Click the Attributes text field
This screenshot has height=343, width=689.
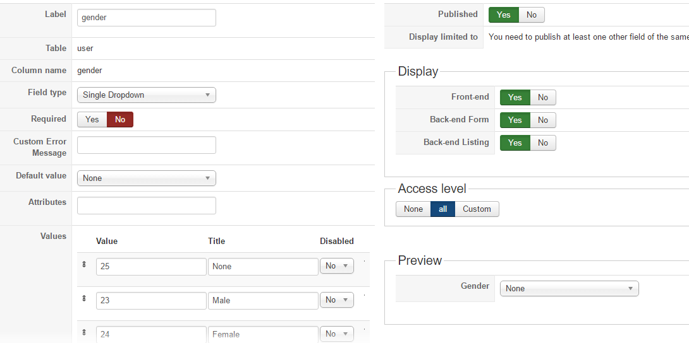click(x=146, y=206)
